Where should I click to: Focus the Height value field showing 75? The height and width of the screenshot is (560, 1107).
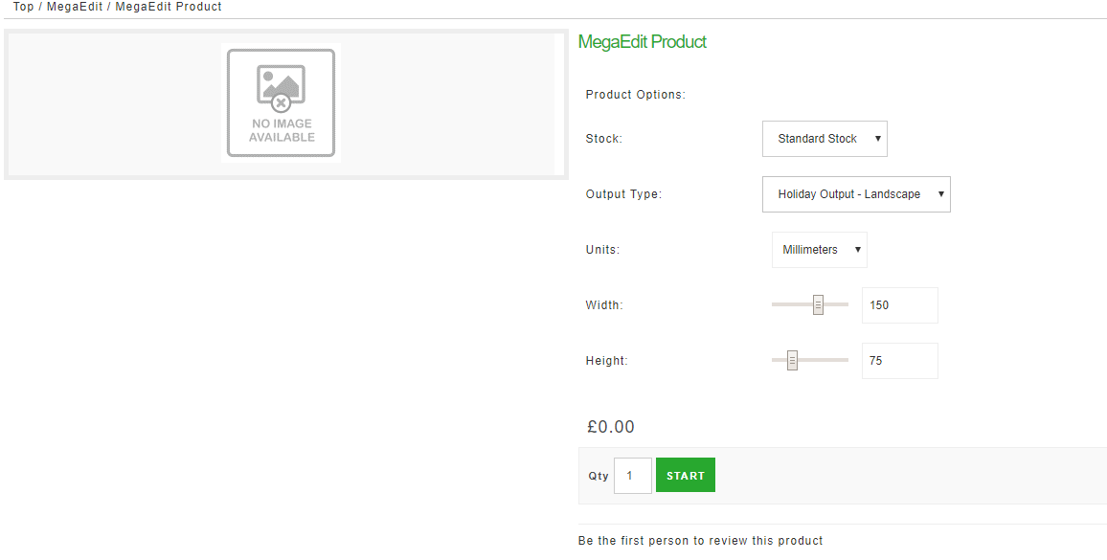tap(899, 361)
